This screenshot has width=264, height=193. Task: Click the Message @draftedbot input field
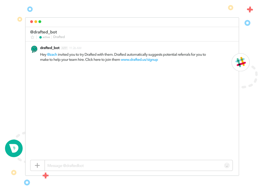click(x=139, y=165)
